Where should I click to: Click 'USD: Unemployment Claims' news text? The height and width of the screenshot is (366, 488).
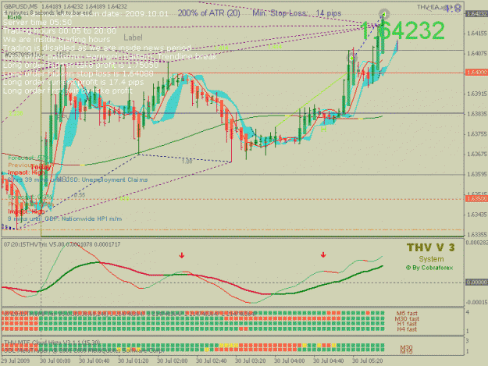coord(106,179)
